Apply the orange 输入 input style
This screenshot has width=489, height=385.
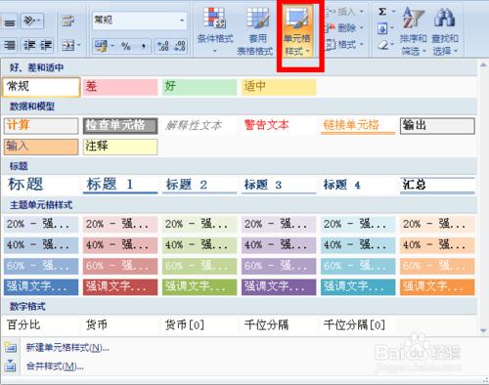[x=41, y=147]
